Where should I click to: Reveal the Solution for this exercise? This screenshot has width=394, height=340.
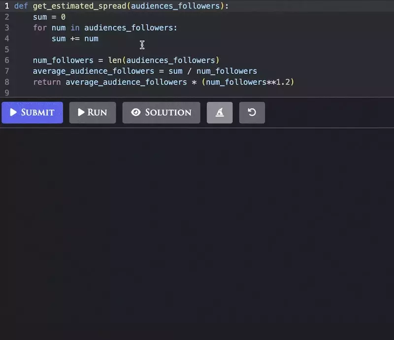(161, 112)
